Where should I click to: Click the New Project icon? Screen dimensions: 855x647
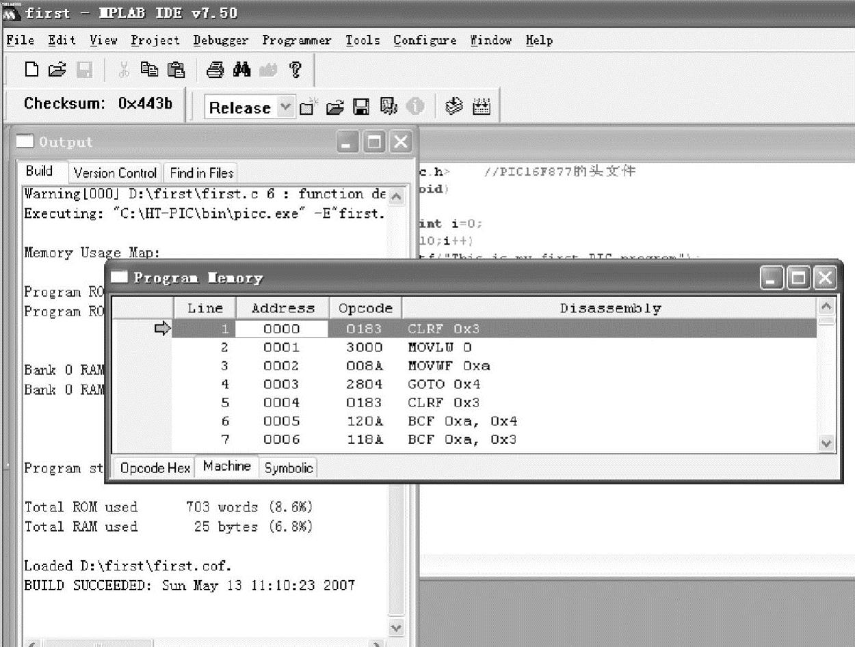coord(308,107)
